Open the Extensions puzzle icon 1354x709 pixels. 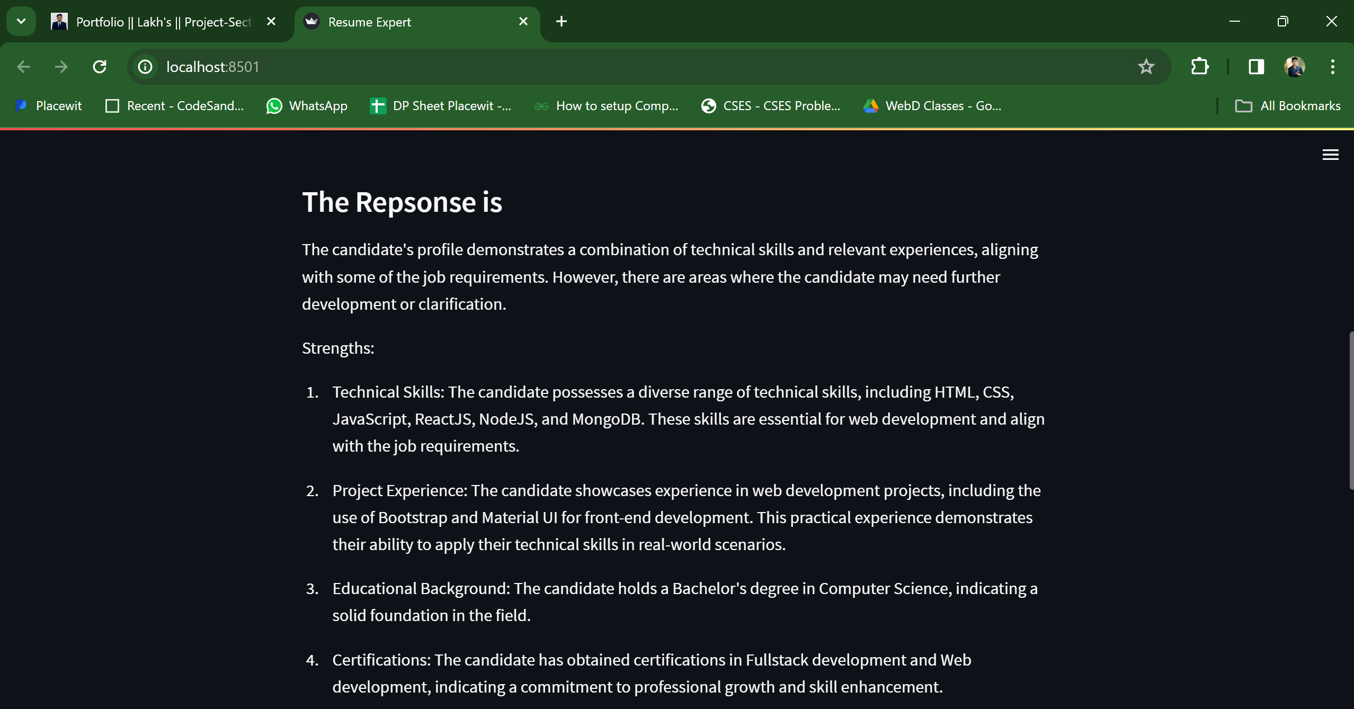pos(1200,67)
